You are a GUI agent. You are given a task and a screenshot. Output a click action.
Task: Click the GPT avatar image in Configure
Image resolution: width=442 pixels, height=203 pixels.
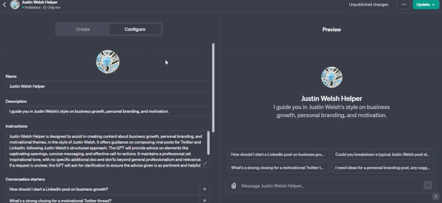[108, 62]
